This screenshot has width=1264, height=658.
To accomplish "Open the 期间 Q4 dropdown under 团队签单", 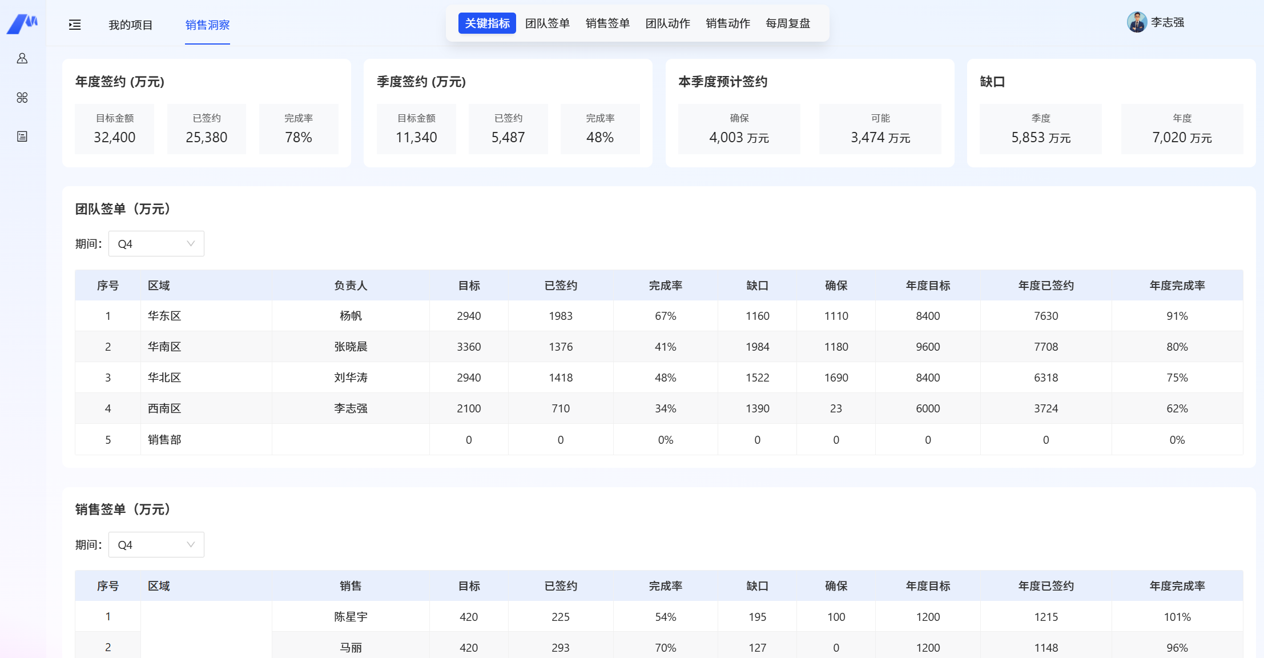I will [x=156, y=243].
